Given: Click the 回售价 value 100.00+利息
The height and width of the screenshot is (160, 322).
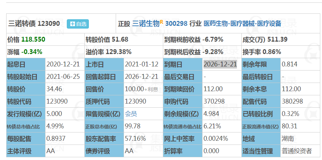Looking at the screenshot, I should pyautogui.click(x=142, y=89).
